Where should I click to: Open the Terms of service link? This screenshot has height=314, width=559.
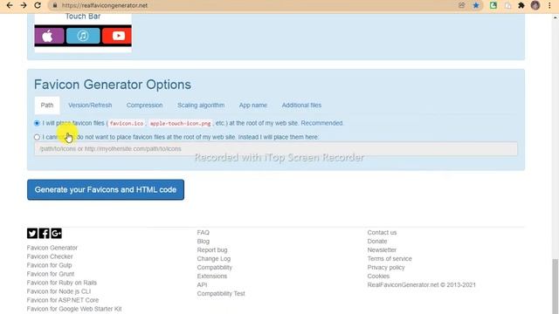click(x=390, y=258)
